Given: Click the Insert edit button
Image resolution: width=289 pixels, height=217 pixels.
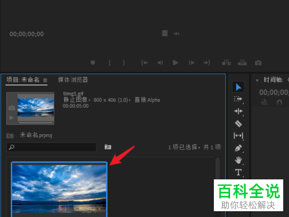Looking at the screenshot, I should pyautogui.click(x=227, y=62).
